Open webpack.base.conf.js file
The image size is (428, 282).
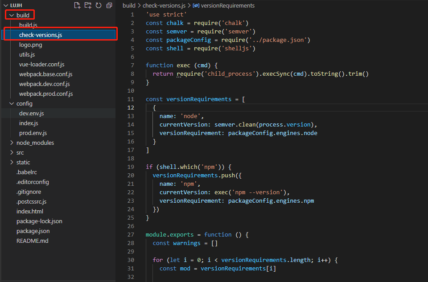[x=46, y=74]
